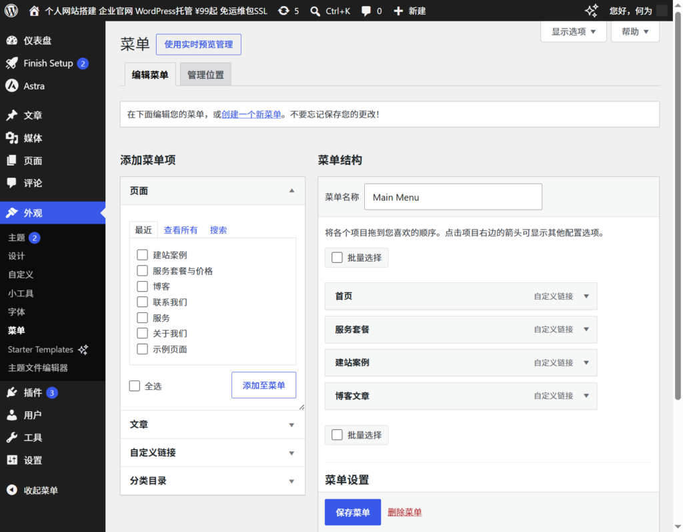Open the 工具 wrench icon
Viewport: 683px width, 532px height.
tap(12, 437)
